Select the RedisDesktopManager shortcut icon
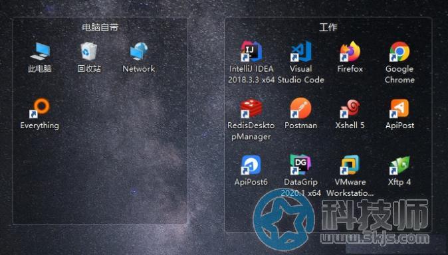The image size is (448, 255). tap(251, 108)
